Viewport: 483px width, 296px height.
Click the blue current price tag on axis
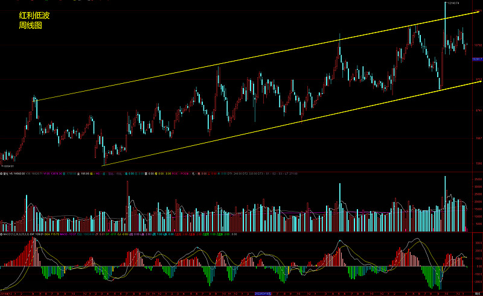[x=476, y=59]
